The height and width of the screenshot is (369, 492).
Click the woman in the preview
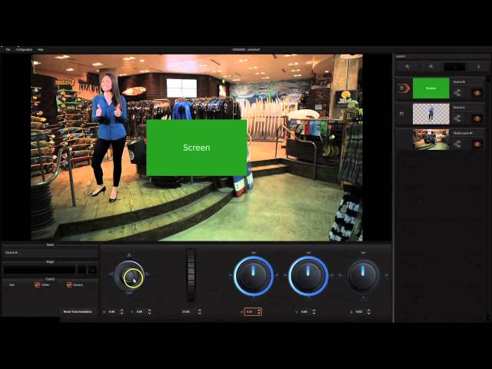(109, 138)
